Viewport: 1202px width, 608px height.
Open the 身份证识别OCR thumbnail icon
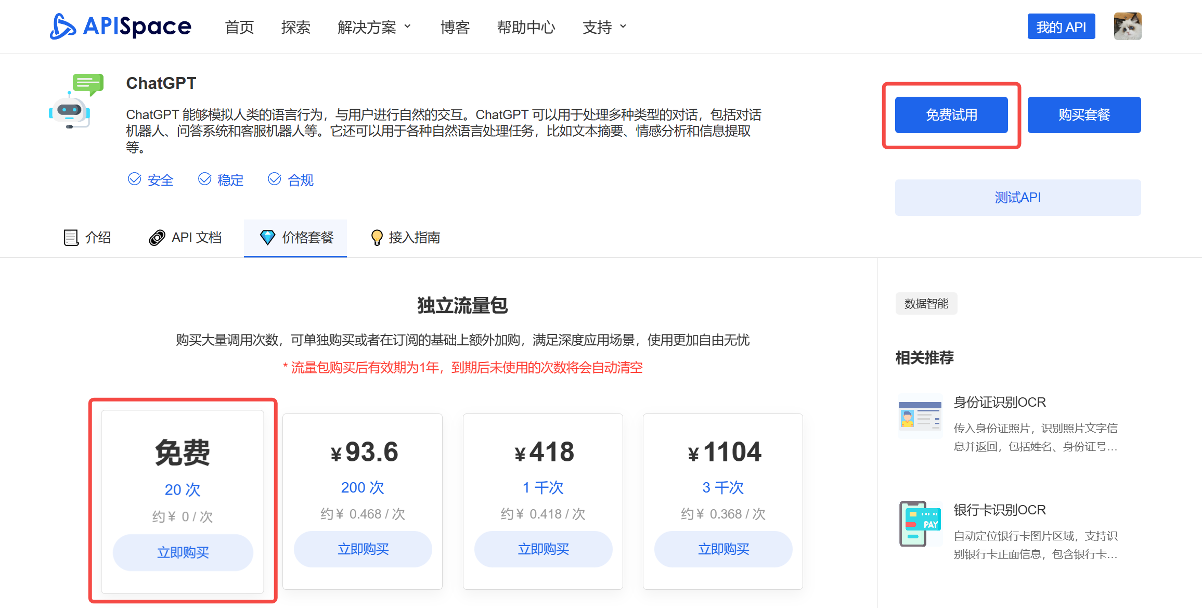pyautogui.click(x=920, y=417)
